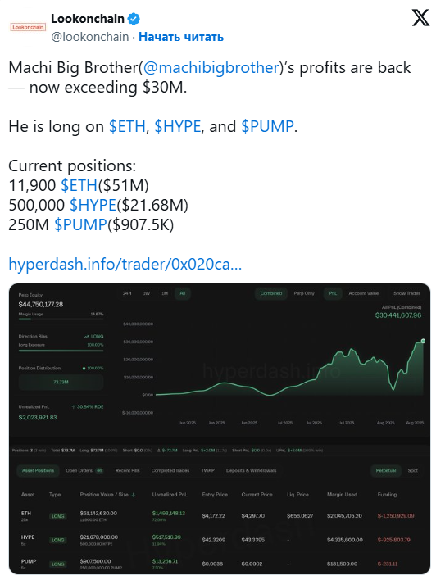This screenshot has height=580, width=436.
Task: Open the @machibigbrother mention
Action: coord(211,68)
